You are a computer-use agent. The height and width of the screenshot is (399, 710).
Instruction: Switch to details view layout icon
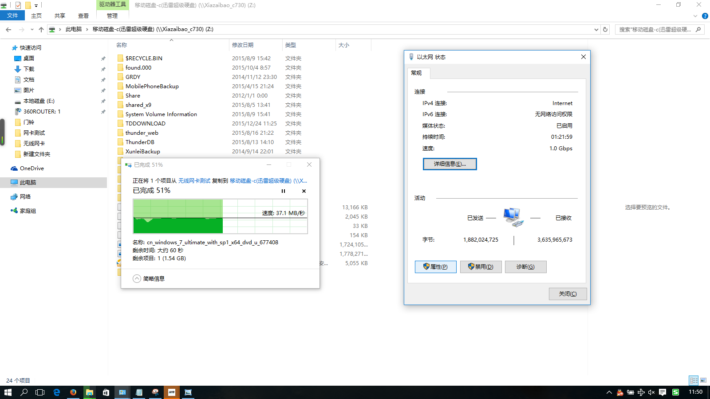coord(694,380)
